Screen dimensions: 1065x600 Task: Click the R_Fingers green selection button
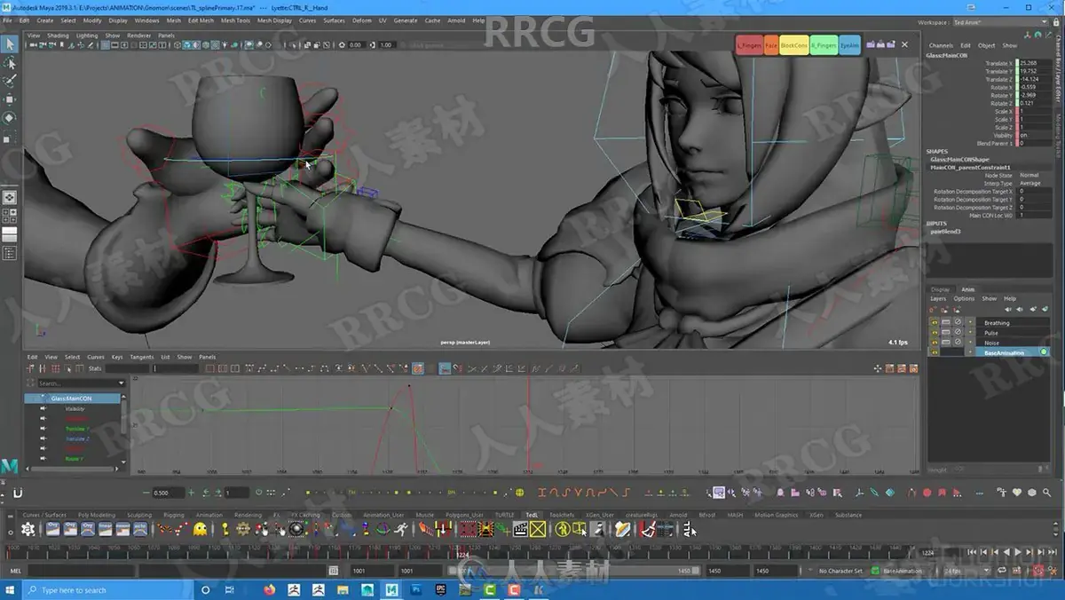824,45
